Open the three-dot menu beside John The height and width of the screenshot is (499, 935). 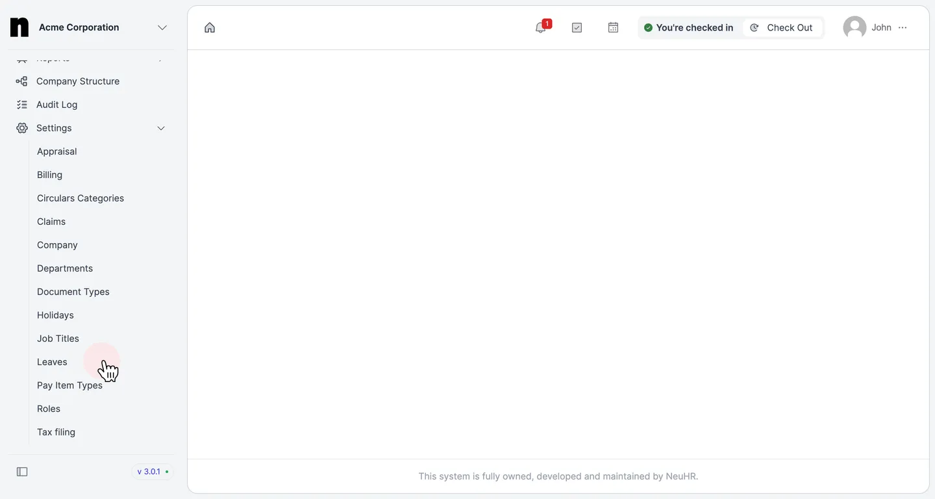pos(903,27)
